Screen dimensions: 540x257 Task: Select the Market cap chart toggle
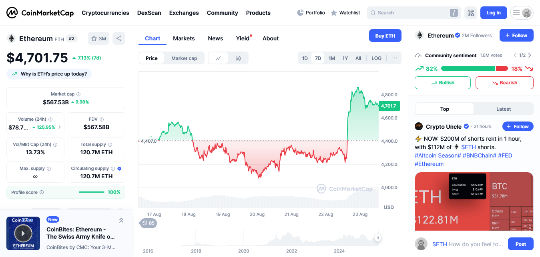point(184,58)
